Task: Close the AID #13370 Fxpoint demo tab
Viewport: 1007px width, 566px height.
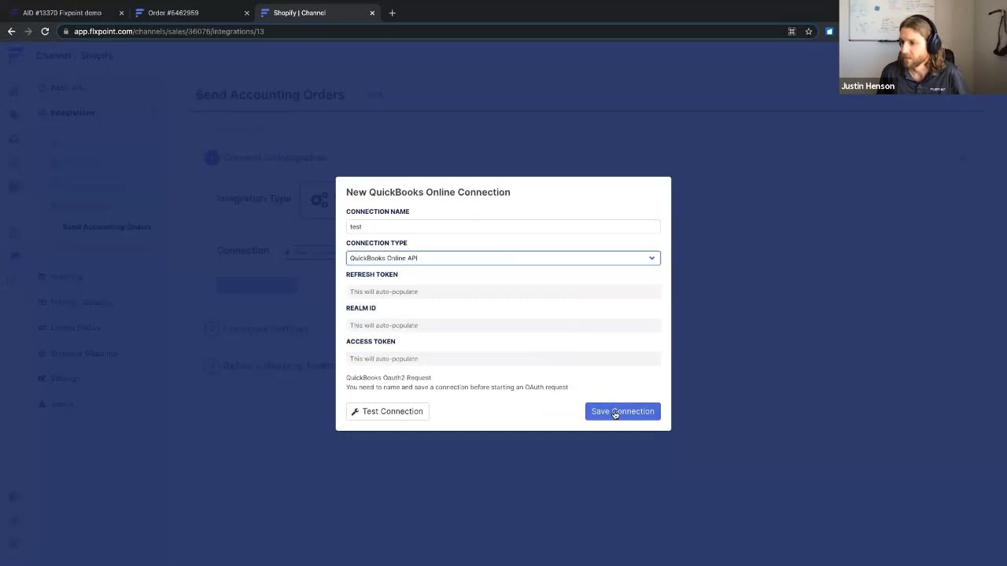Action: coord(121,13)
